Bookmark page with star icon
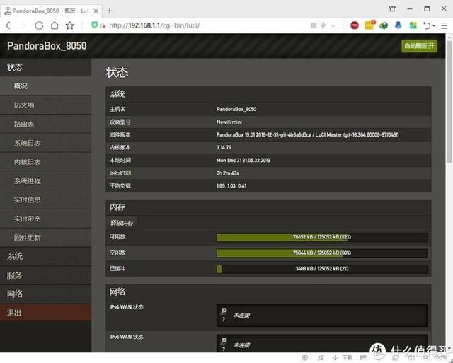Image resolution: width=453 pixels, height=363 pixels. 69,25
